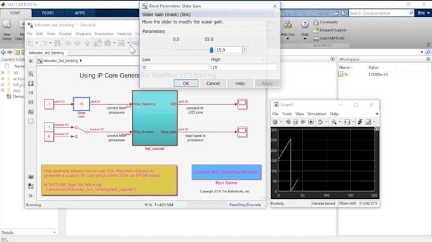Open the Tools menu in Scope1
The height and width of the screenshot is (242, 432).
tap(287, 114)
